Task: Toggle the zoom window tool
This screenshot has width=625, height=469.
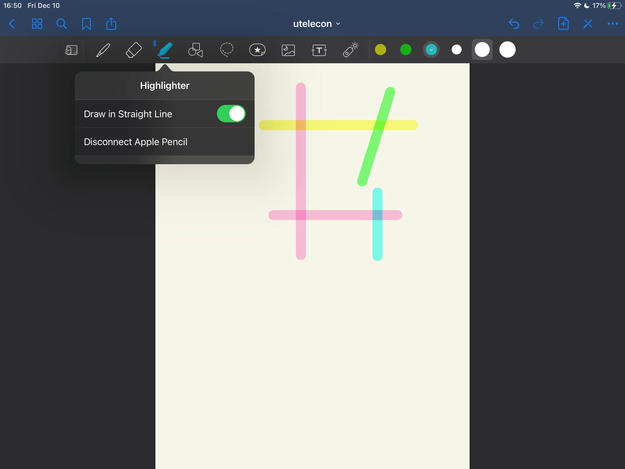Action: point(71,50)
